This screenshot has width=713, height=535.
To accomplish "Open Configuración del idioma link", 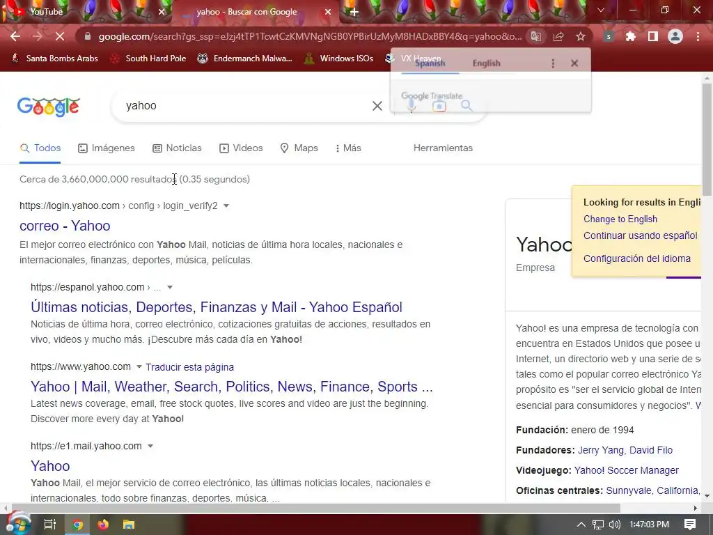I will (636, 258).
